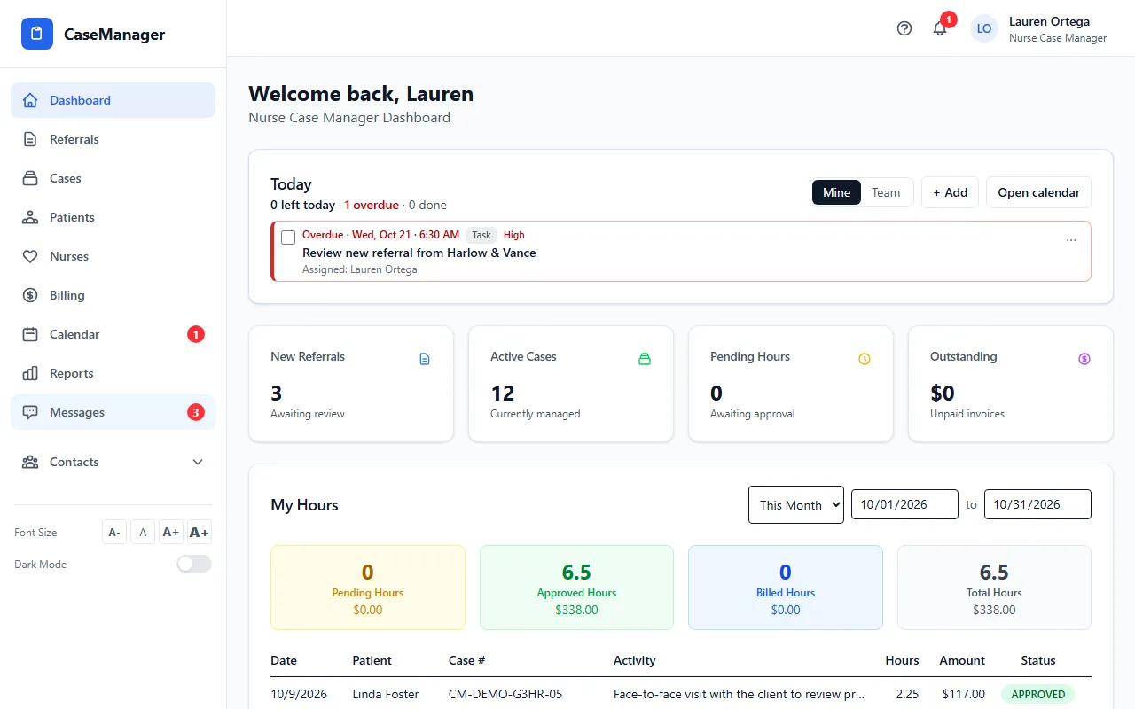This screenshot has width=1135, height=709.
Task: Click the CaseManager clipboard logo icon
Action: click(37, 34)
